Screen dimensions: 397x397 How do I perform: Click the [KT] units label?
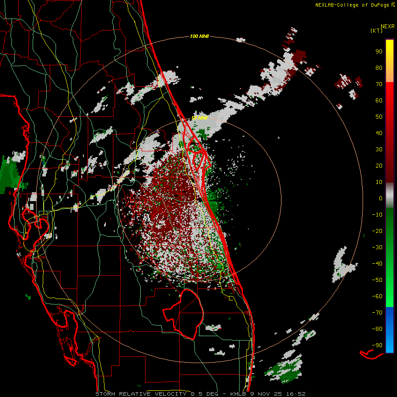(377, 31)
